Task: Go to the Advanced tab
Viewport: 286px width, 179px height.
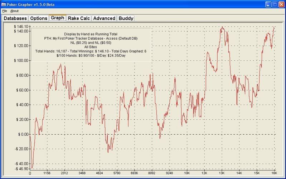Action: point(104,18)
